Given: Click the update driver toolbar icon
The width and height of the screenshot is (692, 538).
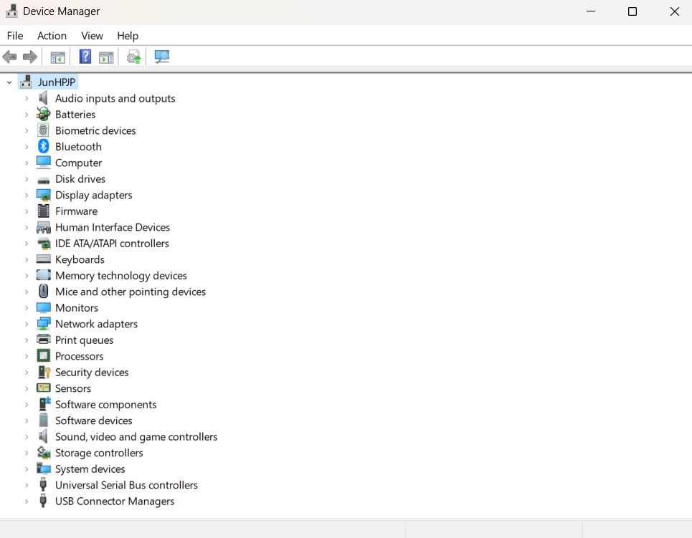Looking at the screenshot, I should point(133,57).
